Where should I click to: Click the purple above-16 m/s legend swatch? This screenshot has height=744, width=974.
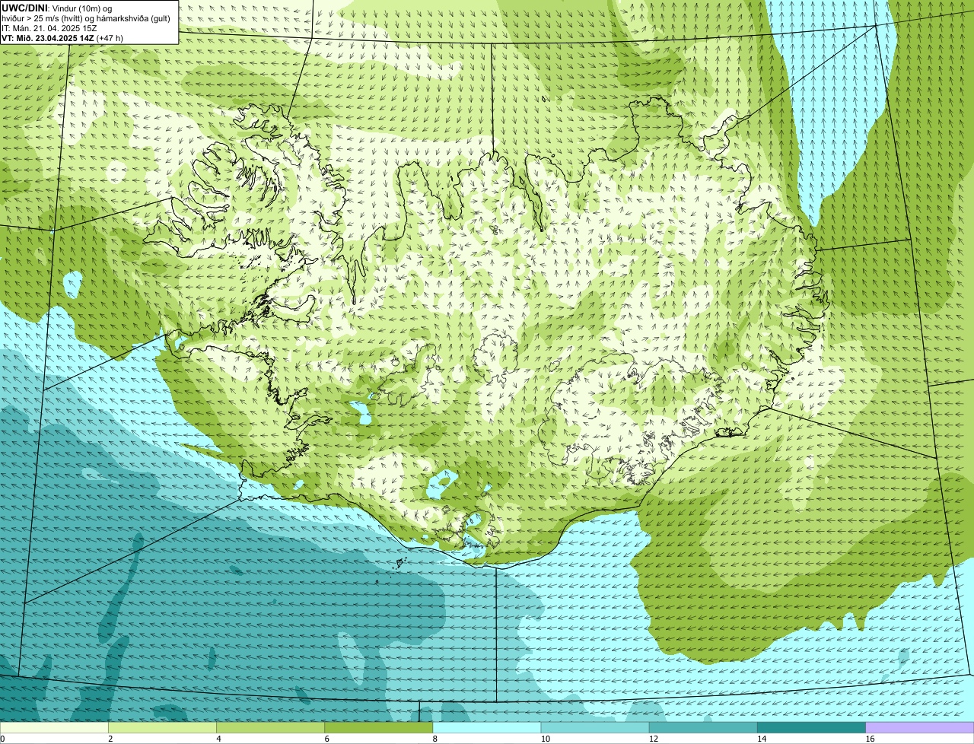pos(920,727)
